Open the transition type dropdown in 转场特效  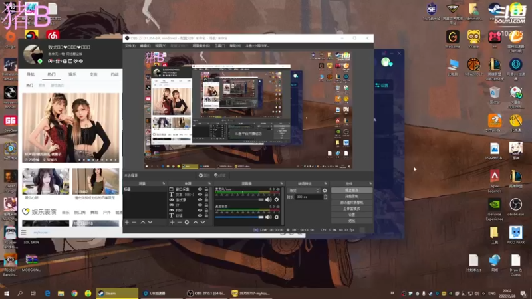[x=304, y=191]
